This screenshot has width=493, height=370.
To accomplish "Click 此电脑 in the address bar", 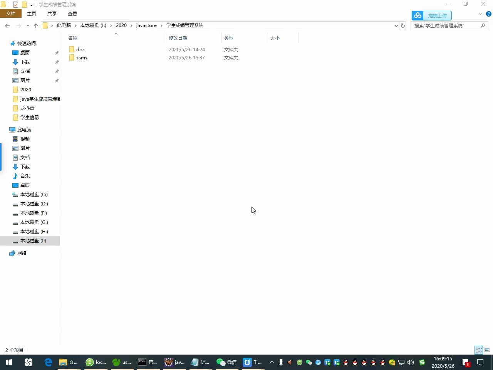I will click(64, 25).
